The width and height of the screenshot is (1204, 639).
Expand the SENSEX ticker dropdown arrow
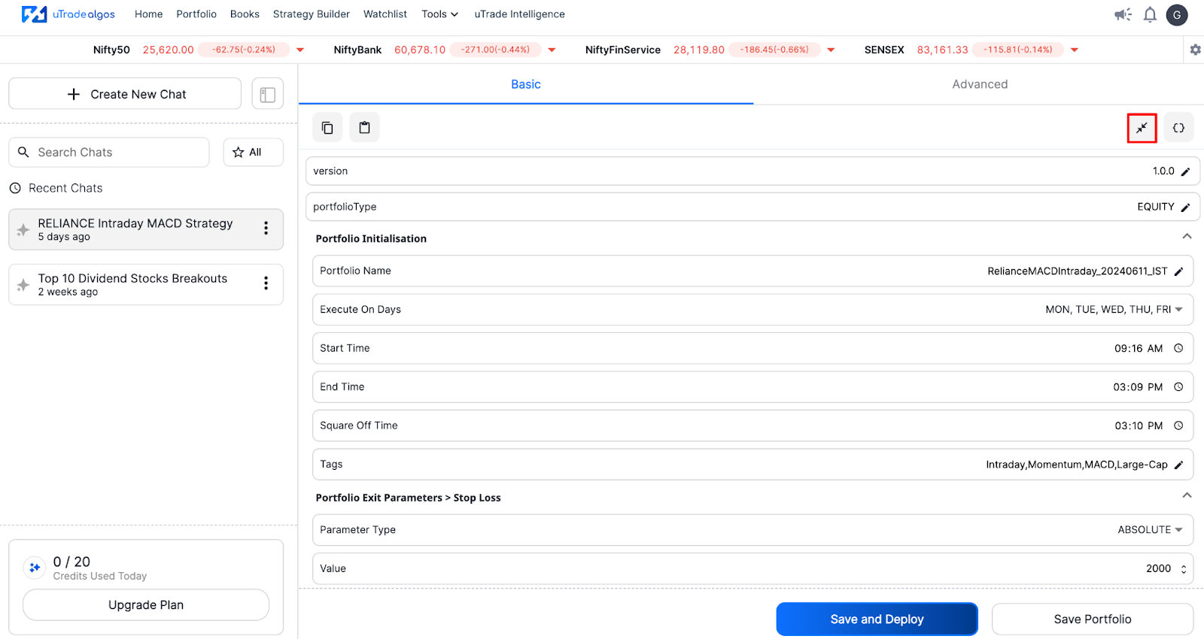point(1075,50)
